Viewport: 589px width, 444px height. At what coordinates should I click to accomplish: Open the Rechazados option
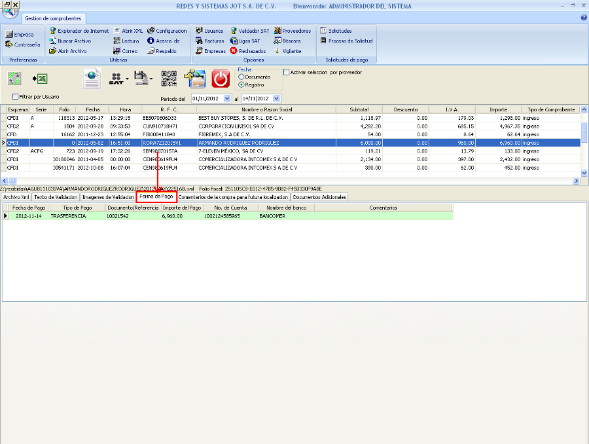coord(248,50)
